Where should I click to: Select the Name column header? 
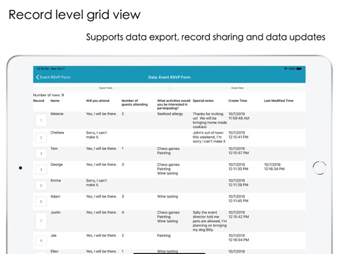click(x=55, y=101)
